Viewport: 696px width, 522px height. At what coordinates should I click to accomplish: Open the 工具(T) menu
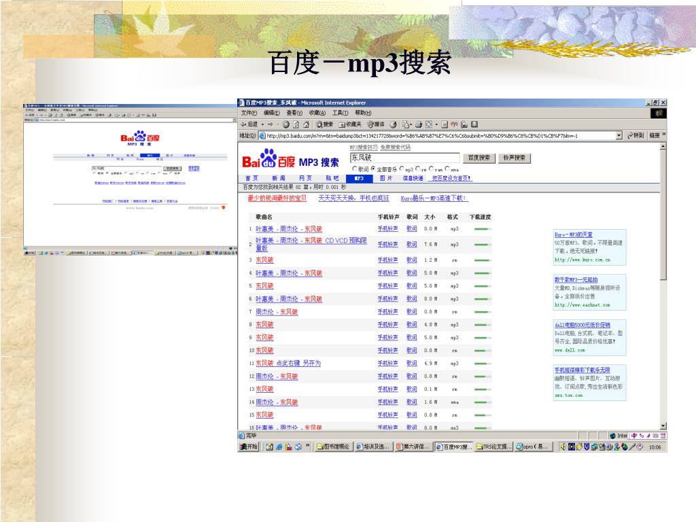(340, 114)
